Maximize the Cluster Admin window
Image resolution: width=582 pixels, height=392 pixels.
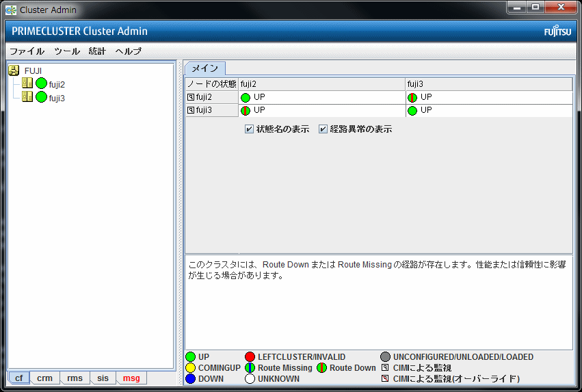(535, 7)
